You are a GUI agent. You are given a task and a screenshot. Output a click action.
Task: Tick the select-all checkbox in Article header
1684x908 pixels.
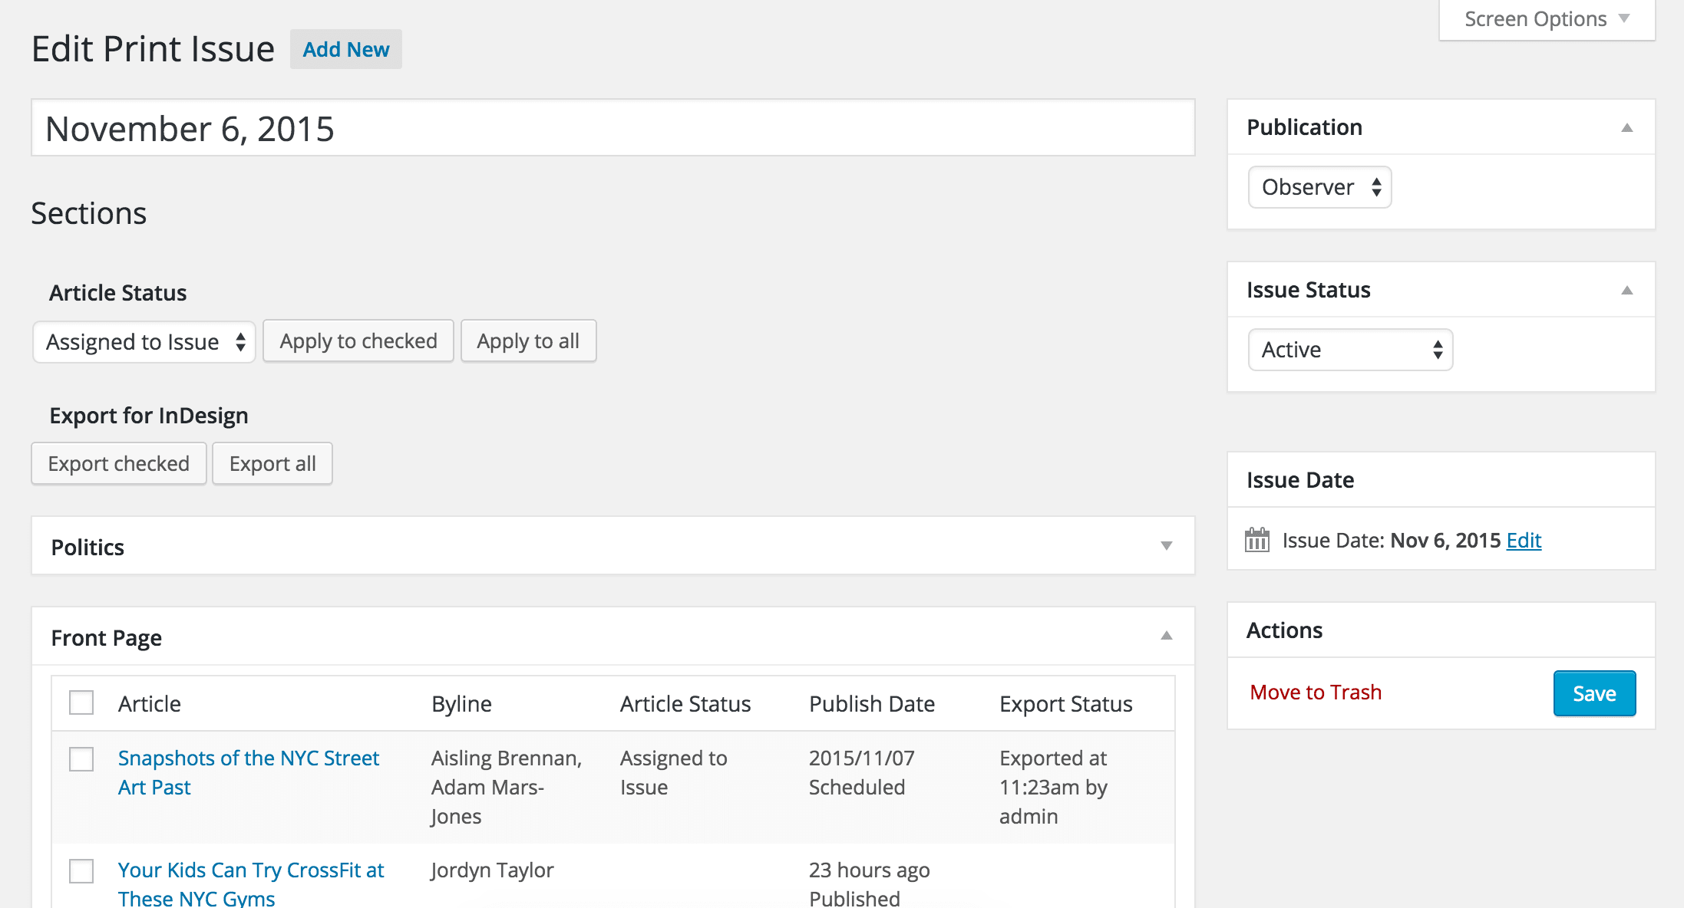tap(81, 702)
